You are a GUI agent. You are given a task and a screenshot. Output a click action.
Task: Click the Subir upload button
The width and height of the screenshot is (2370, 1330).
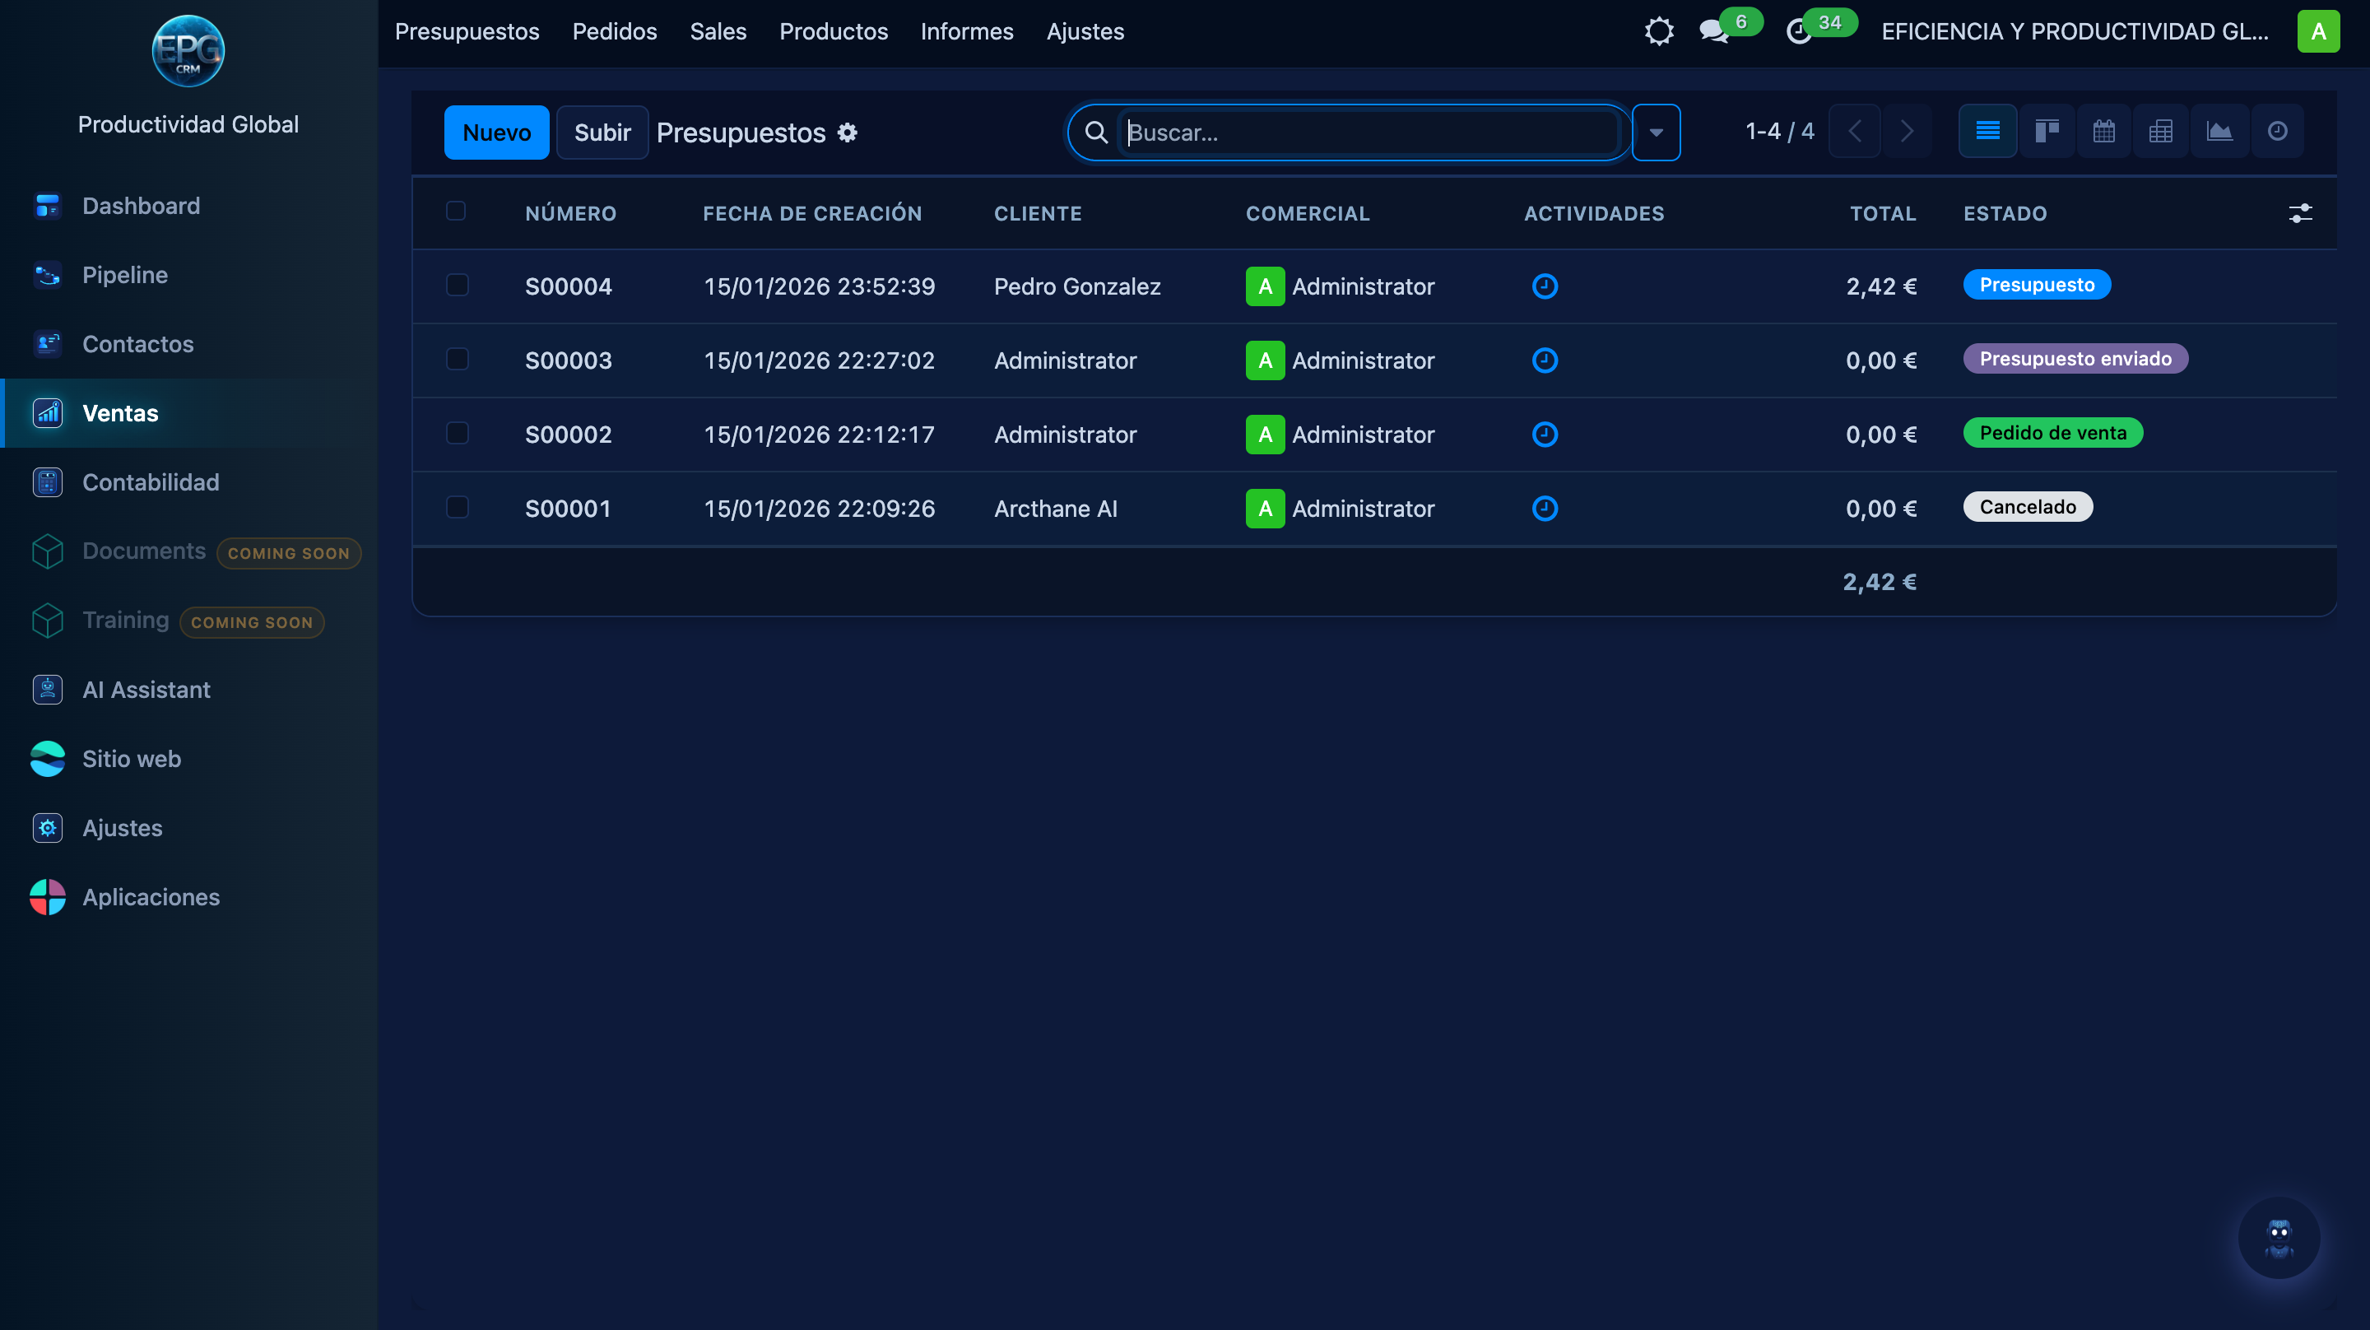coord(602,132)
